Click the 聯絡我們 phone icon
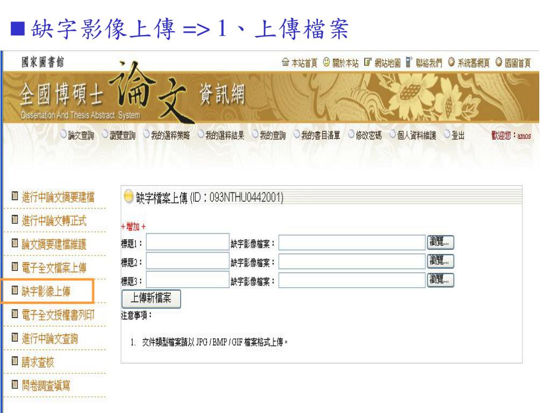Screen dimensions: 550x413 tap(409, 62)
